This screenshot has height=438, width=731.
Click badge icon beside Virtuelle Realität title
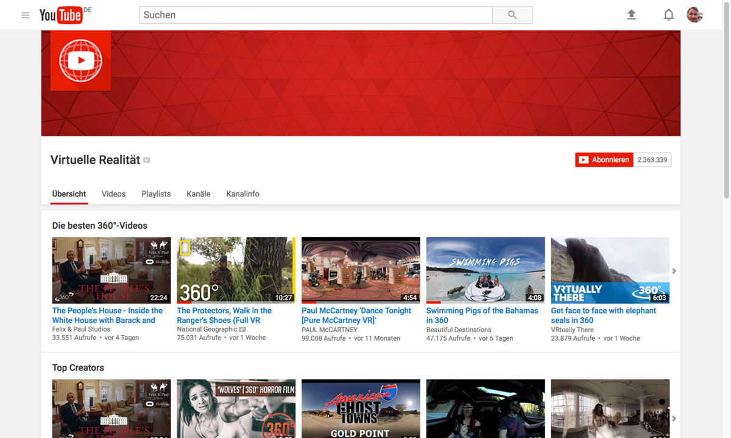[146, 160]
